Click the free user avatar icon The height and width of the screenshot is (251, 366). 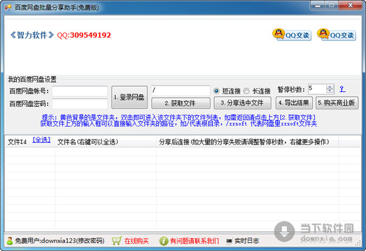coord(10,241)
